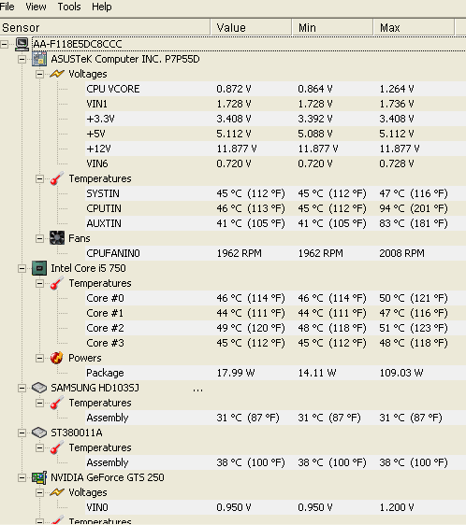Viewport: 466px width, 525px height.
Task: Collapse the motherboard Temperatures group
Action: 39,178
